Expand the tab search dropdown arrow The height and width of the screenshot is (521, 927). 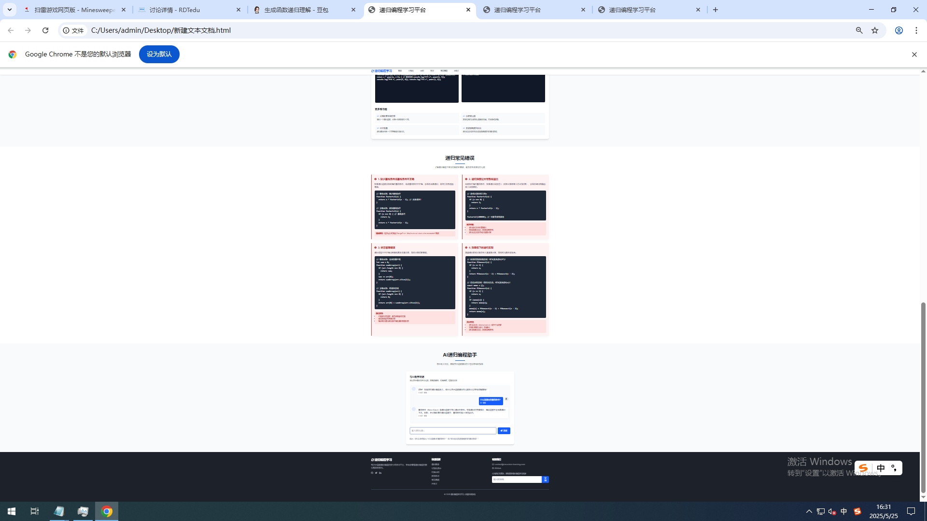[9, 10]
